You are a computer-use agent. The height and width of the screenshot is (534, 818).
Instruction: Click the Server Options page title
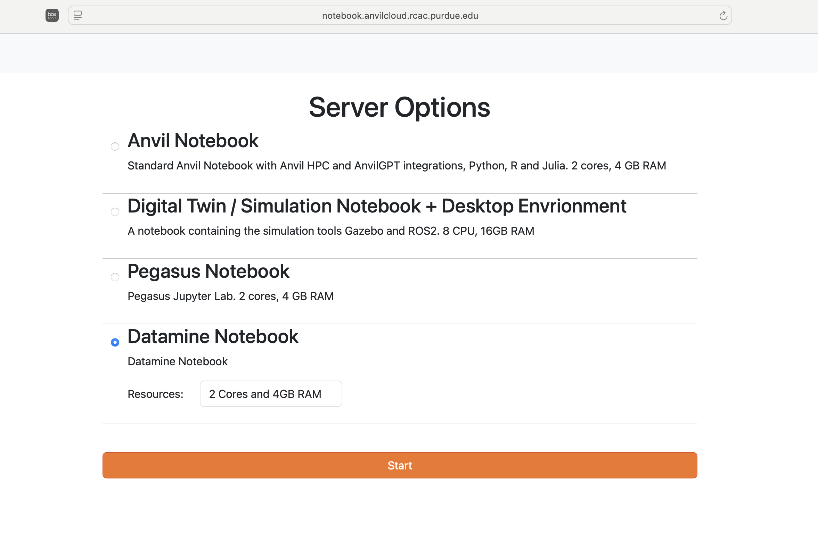coord(400,108)
